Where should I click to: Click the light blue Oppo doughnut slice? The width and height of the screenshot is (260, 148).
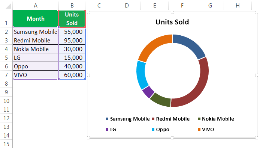[142, 75]
